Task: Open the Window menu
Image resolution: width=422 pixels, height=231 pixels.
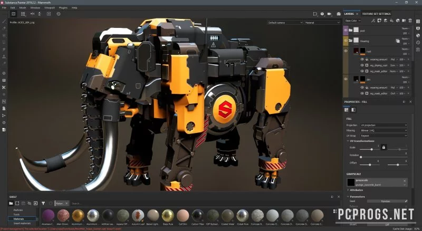Action: (35, 8)
